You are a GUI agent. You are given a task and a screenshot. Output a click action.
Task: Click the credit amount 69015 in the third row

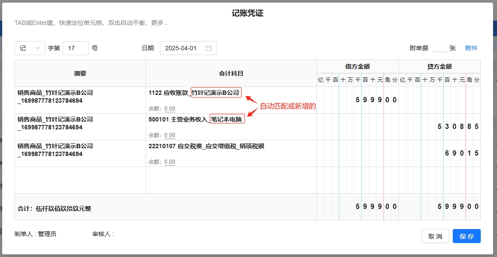click(x=461, y=153)
